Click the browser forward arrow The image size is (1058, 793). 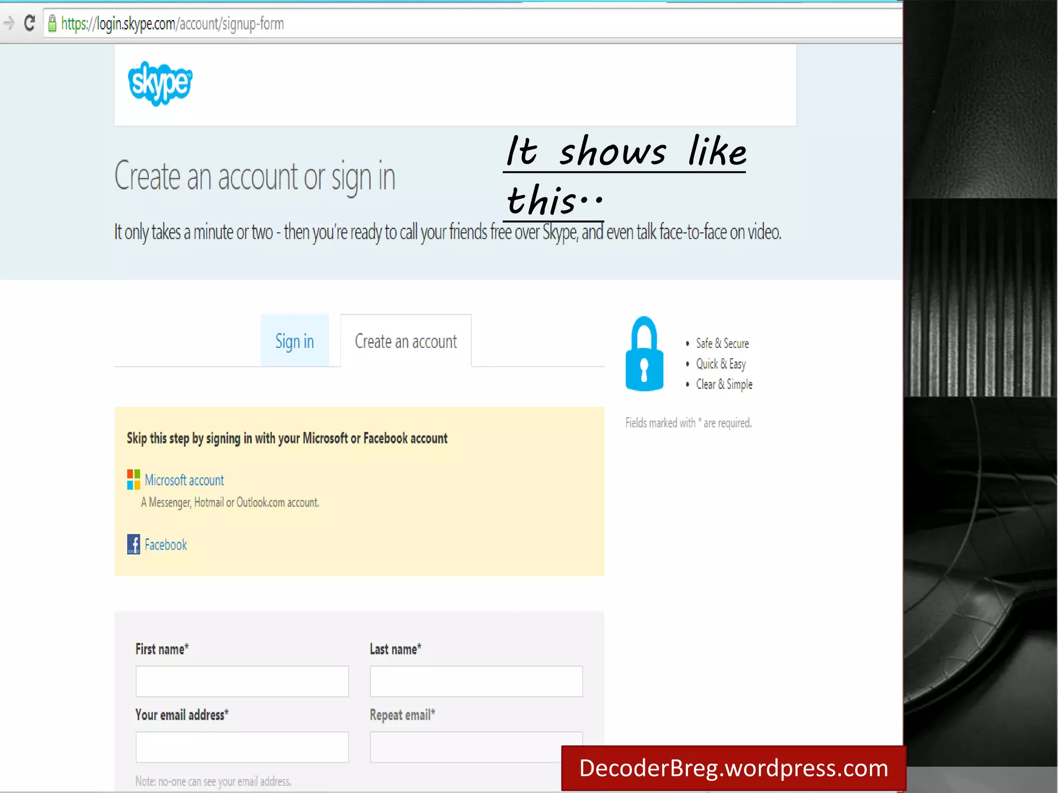click(x=9, y=23)
